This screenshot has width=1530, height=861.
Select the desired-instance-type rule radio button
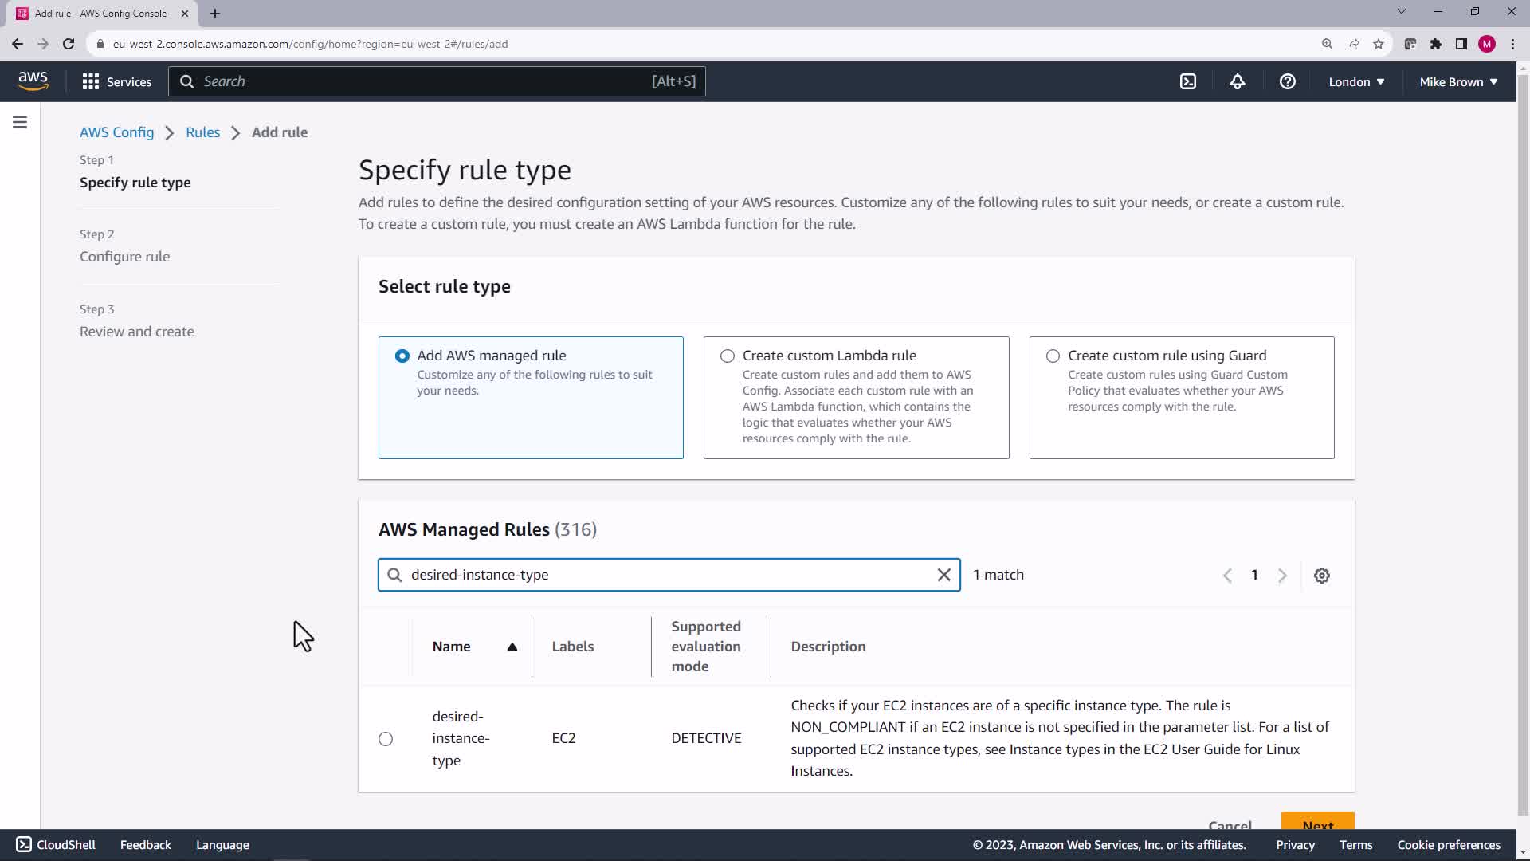click(x=386, y=739)
